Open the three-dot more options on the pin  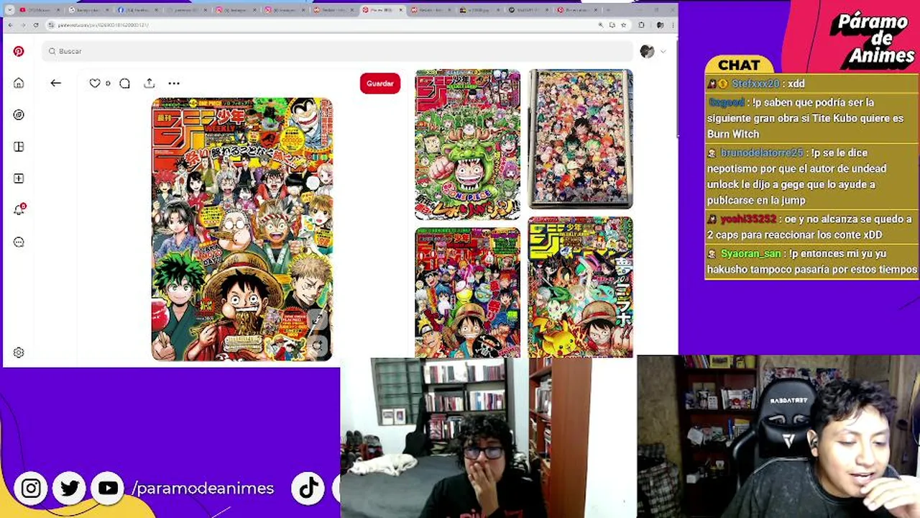(x=174, y=83)
